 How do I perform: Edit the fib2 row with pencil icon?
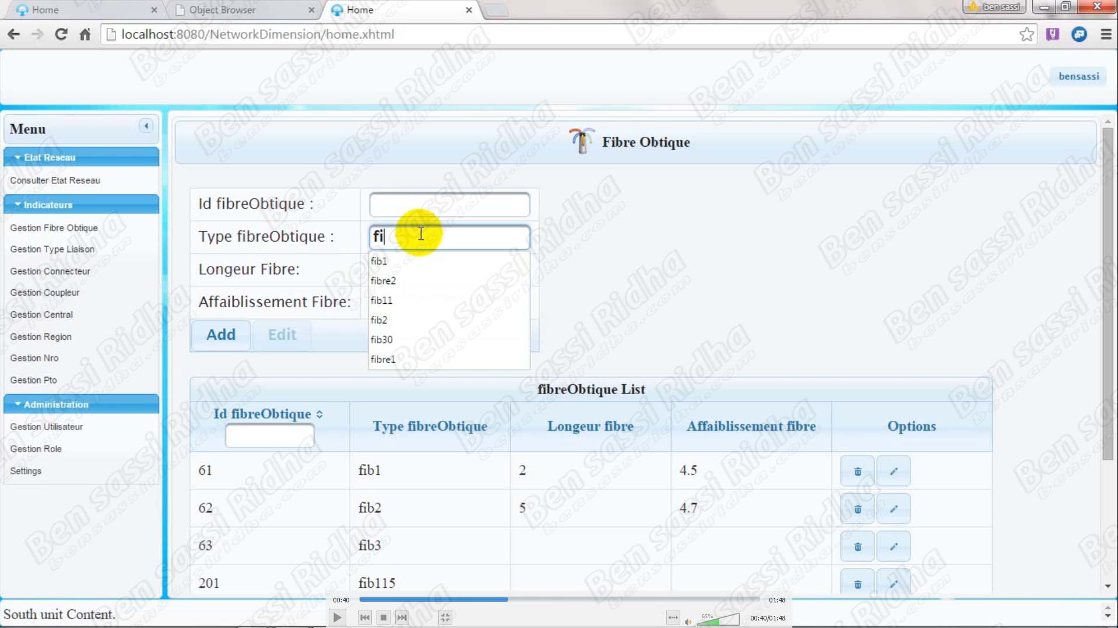tap(893, 509)
